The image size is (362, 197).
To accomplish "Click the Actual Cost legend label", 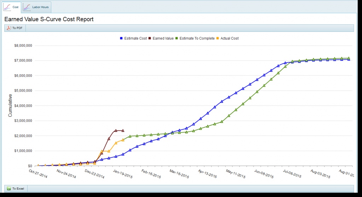I will 229,38.
